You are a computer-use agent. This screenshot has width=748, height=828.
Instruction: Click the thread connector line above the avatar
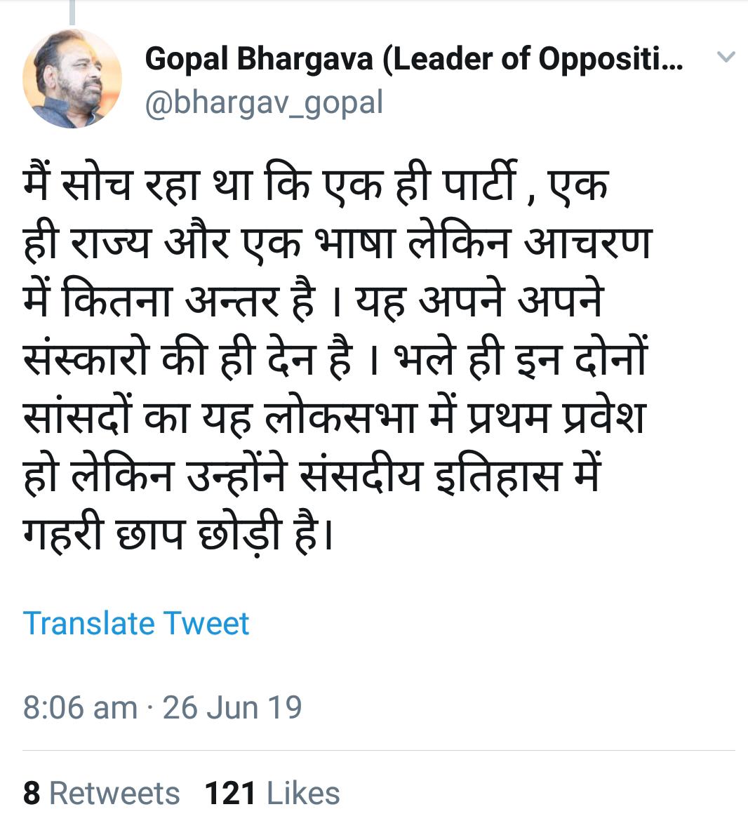(x=72, y=13)
